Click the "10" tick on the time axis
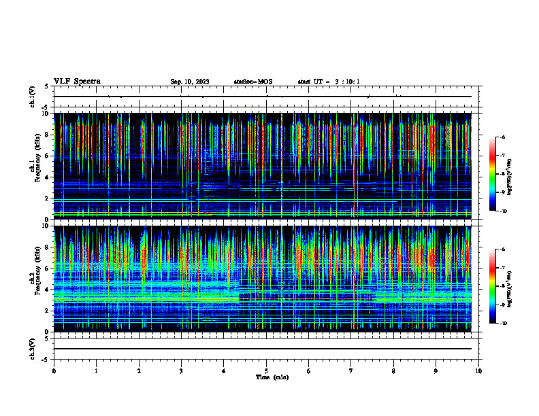Image resolution: width=539 pixels, height=416 pixels. 478,371
